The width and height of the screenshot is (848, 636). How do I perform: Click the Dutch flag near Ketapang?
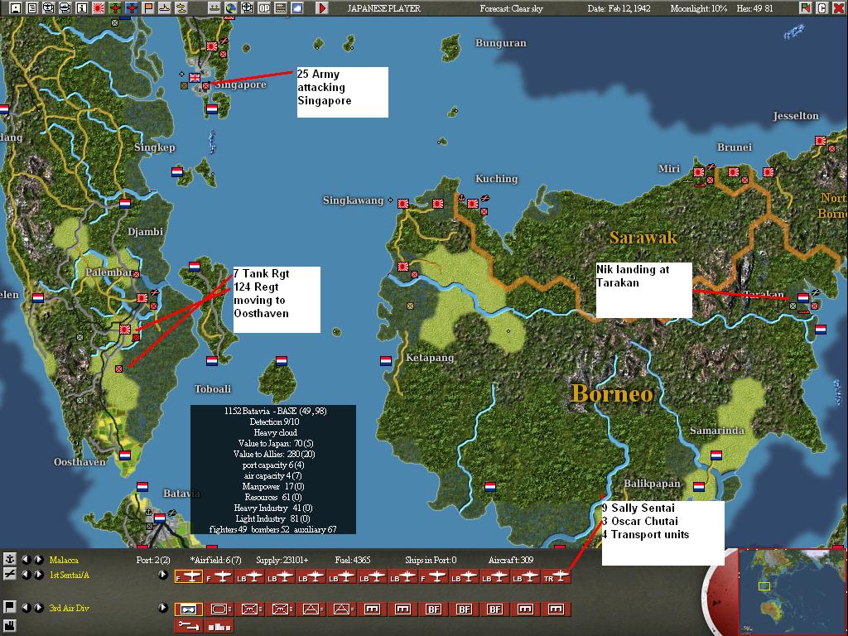(386, 360)
